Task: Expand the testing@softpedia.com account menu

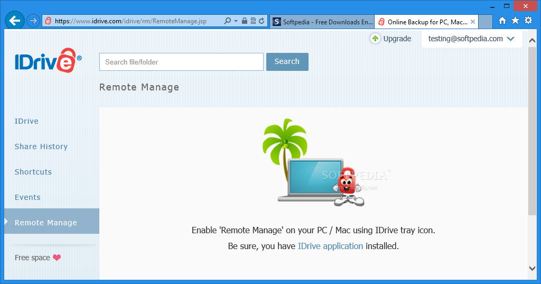Action: tap(471, 39)
